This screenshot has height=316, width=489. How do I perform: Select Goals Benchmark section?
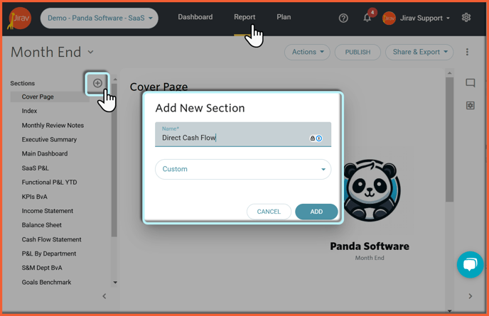46,283
